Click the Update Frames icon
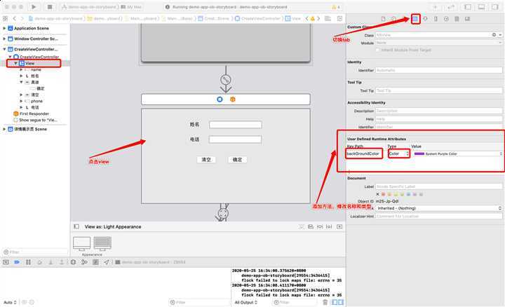This screenshot has height=307, width=505. pyautogui.click(x=302, y=227)
